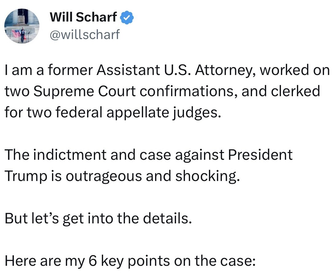Click the word 'clerked' in the tweet
Image resolution: width=332 pixels, height=275 pixels.
[295, 91]
